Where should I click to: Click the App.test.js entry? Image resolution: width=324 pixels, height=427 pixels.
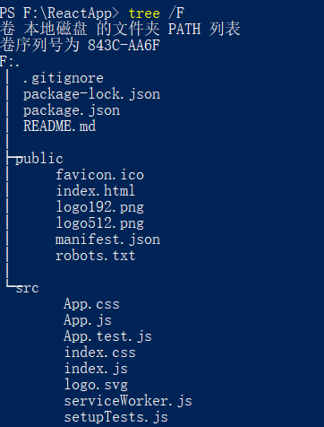pyautogui.click(x=107, y=336)
